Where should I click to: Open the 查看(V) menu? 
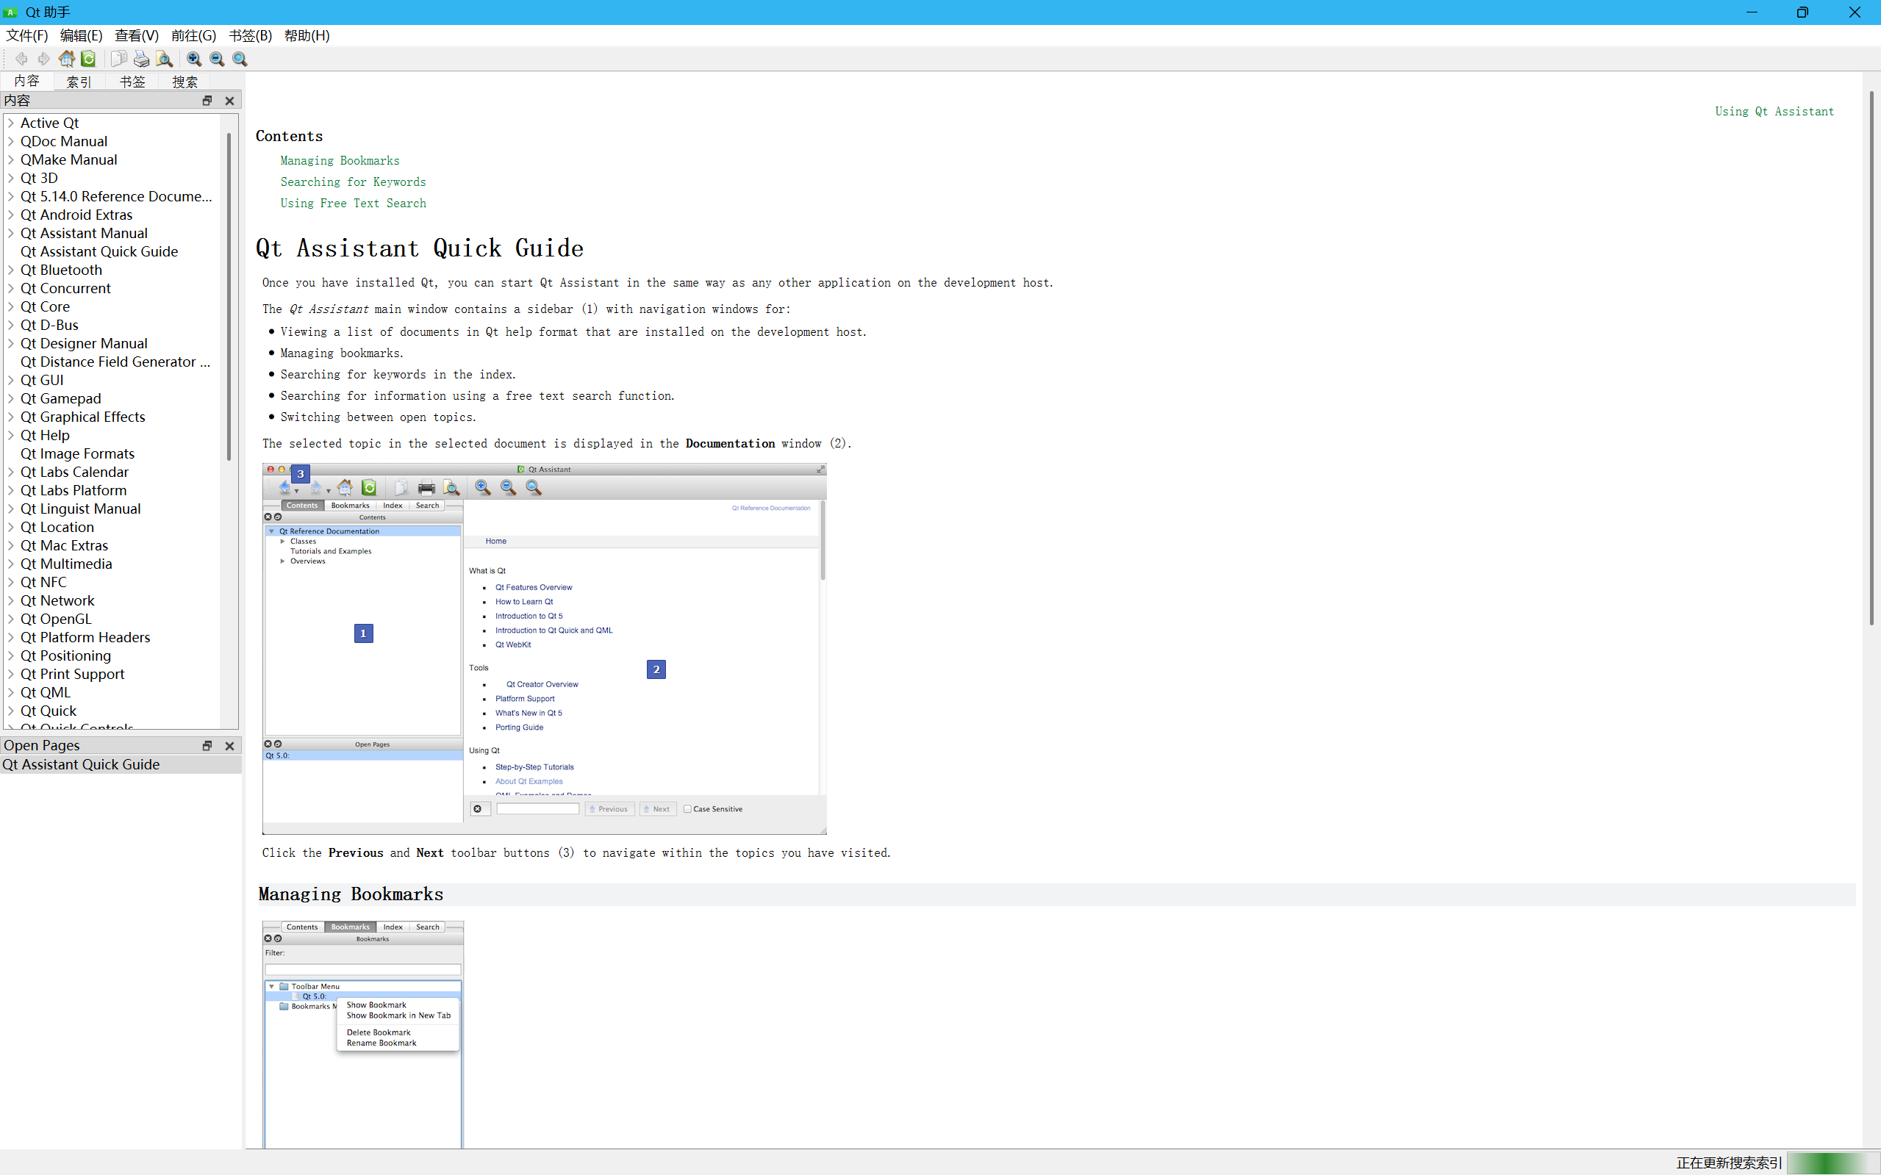(136, 36)
